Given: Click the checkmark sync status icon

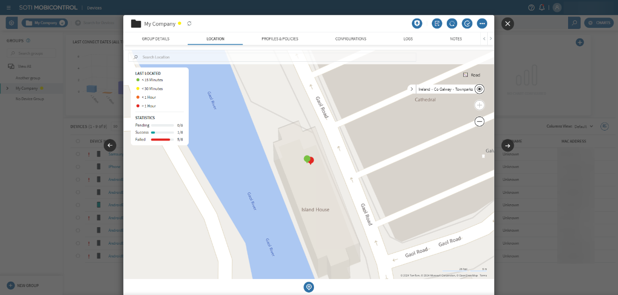Looking at the screenshot, I should 467,23.
